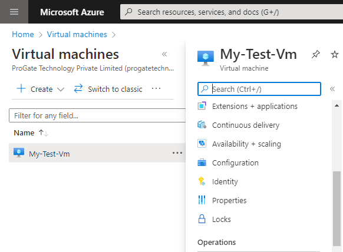Open Virtual machines breadcrumb link

coord(77,34)
